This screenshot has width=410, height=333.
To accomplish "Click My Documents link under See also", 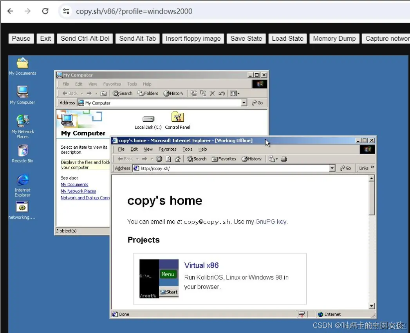I will tap(74, 185).
